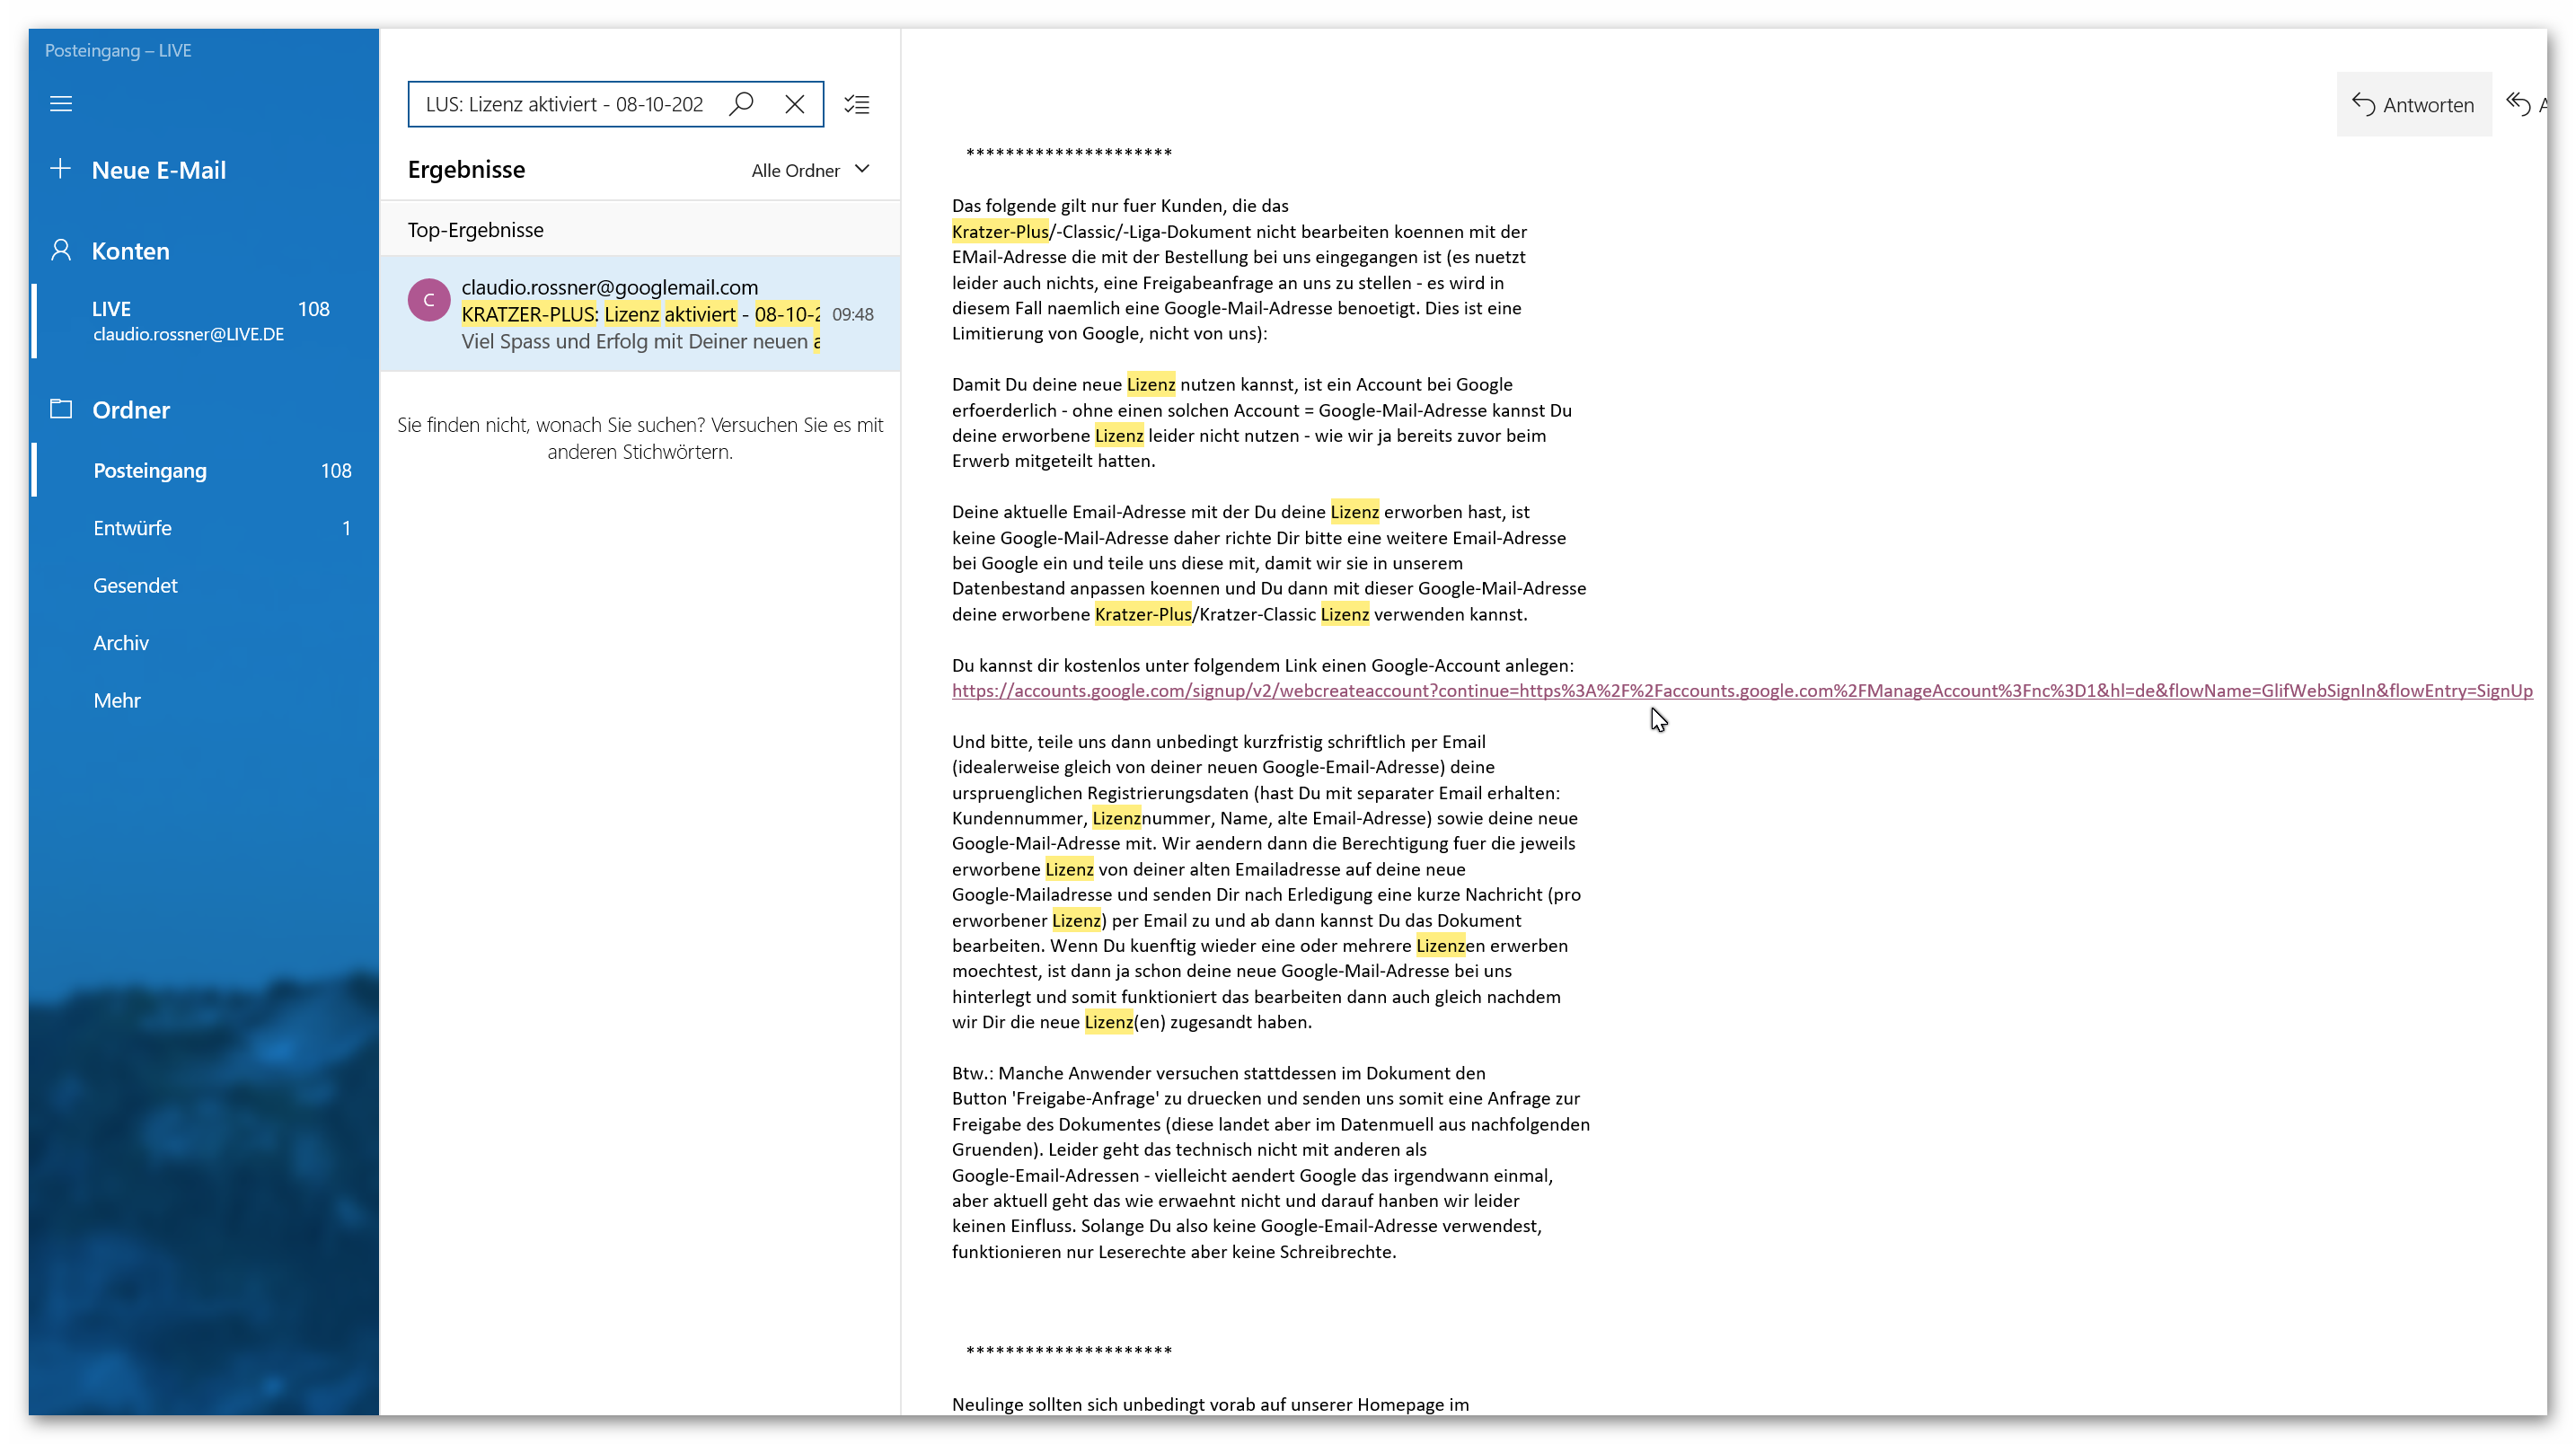Click the plus icon for Neue E-Mail
Screen dimensions: 2576x1444
pos(60,169)
